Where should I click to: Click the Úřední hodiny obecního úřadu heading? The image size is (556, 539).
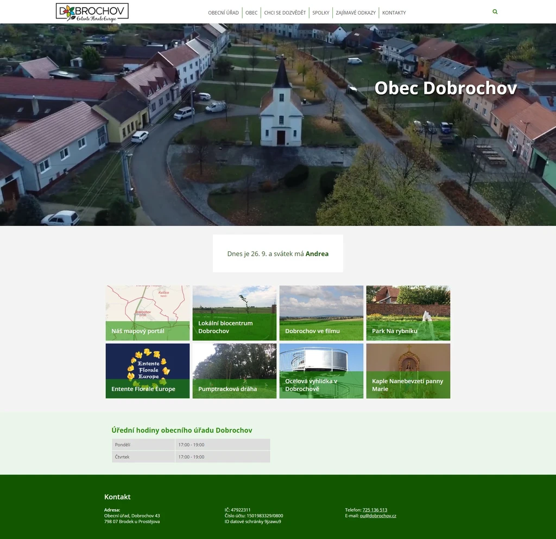pos(182,430)
